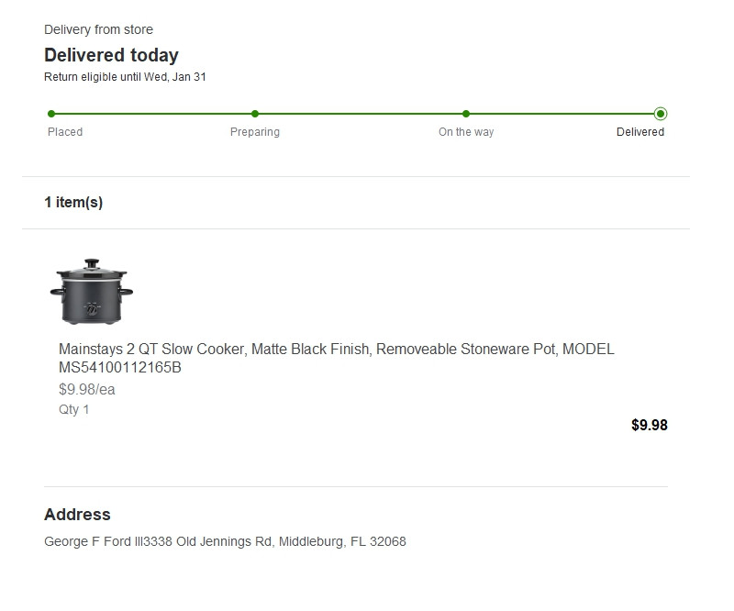Click the Delivered today heading
Image resolution: width=734 pixels, height=611 pixels.
click(x=111, y=55)
